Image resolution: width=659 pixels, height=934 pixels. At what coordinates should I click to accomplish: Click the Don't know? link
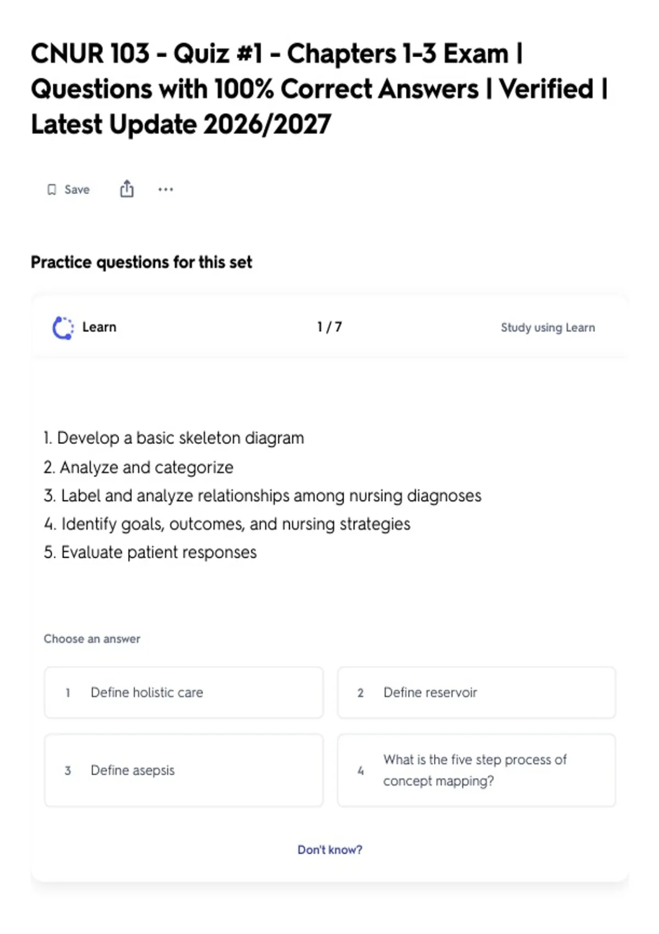(x=330, y=849)
